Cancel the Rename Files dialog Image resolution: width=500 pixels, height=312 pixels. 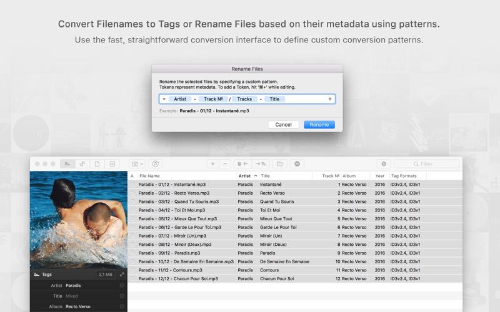pos(283,125)
